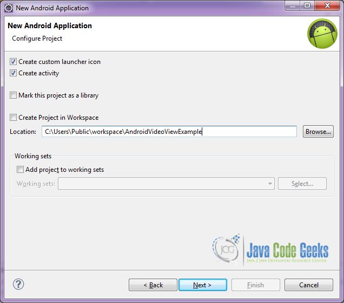Minimize the dialog window
The width and height of the screenshot is (344, 303).
[x=293, y=5]
